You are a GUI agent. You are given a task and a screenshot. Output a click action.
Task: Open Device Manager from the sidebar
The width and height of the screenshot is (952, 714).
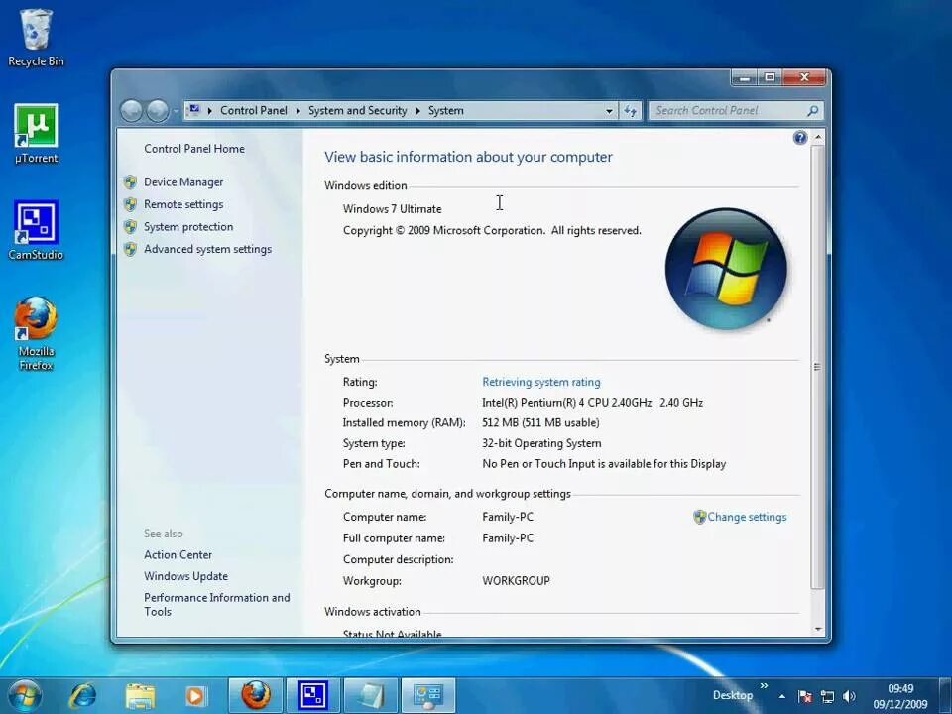pos(183,181)
